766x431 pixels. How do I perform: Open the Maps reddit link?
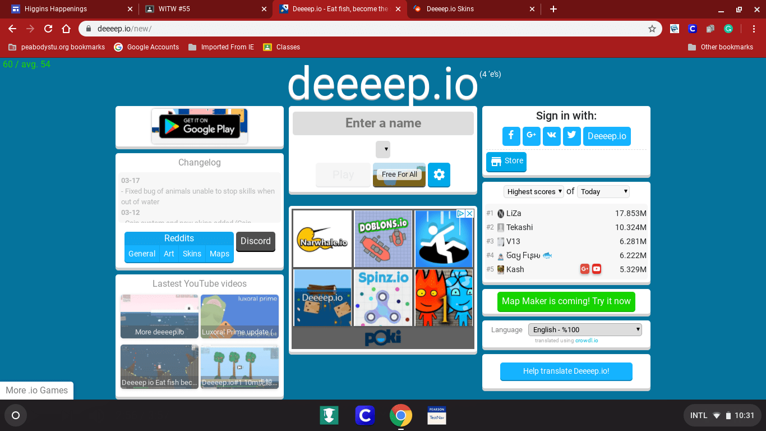click(219, 254)
